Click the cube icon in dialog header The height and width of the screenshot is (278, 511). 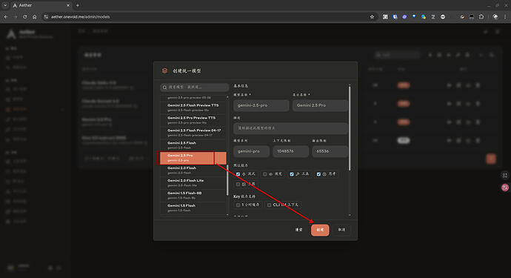[x=165, y=70]
